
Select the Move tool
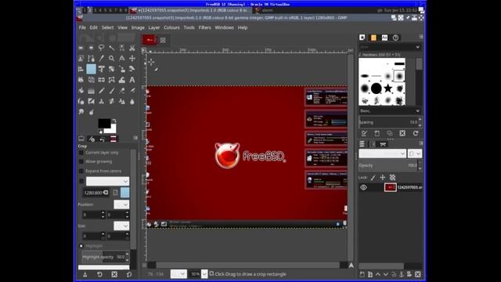[132, 59]
